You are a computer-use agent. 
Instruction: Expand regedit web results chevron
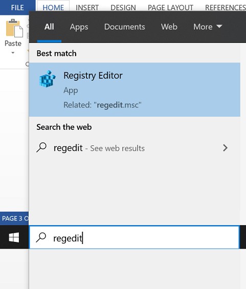point(225,148)
